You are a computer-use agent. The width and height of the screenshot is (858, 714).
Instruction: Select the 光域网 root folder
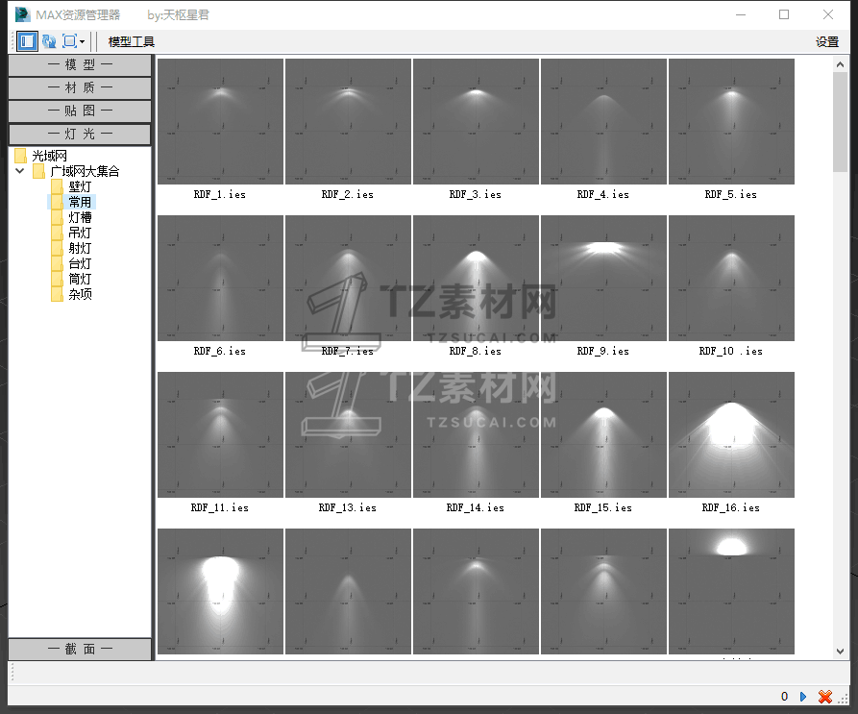[x=49, y=156]
